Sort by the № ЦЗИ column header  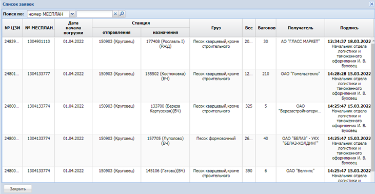(12, 28)
